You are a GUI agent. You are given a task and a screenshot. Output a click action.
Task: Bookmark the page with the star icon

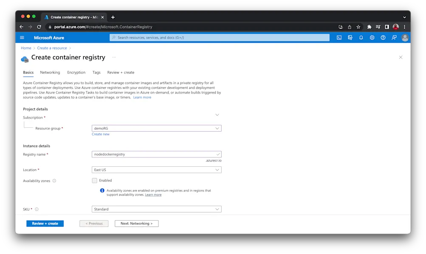(x=358, y=26)
